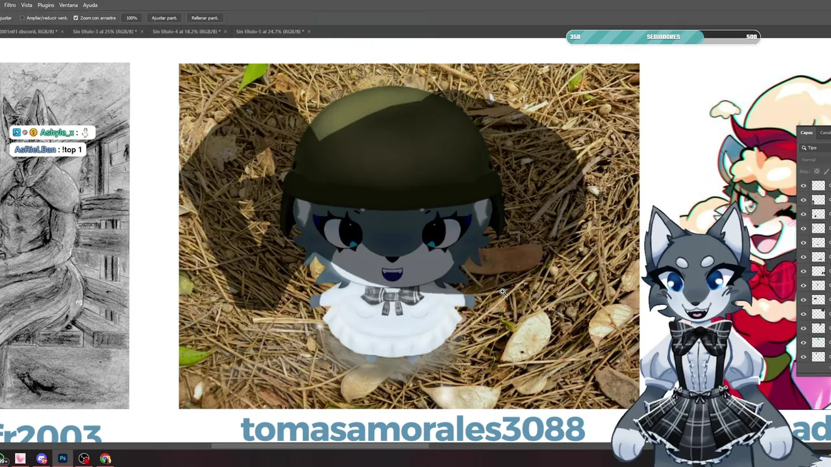
Task: Click the 100% zoom button
Action: [x=132, y=18]
